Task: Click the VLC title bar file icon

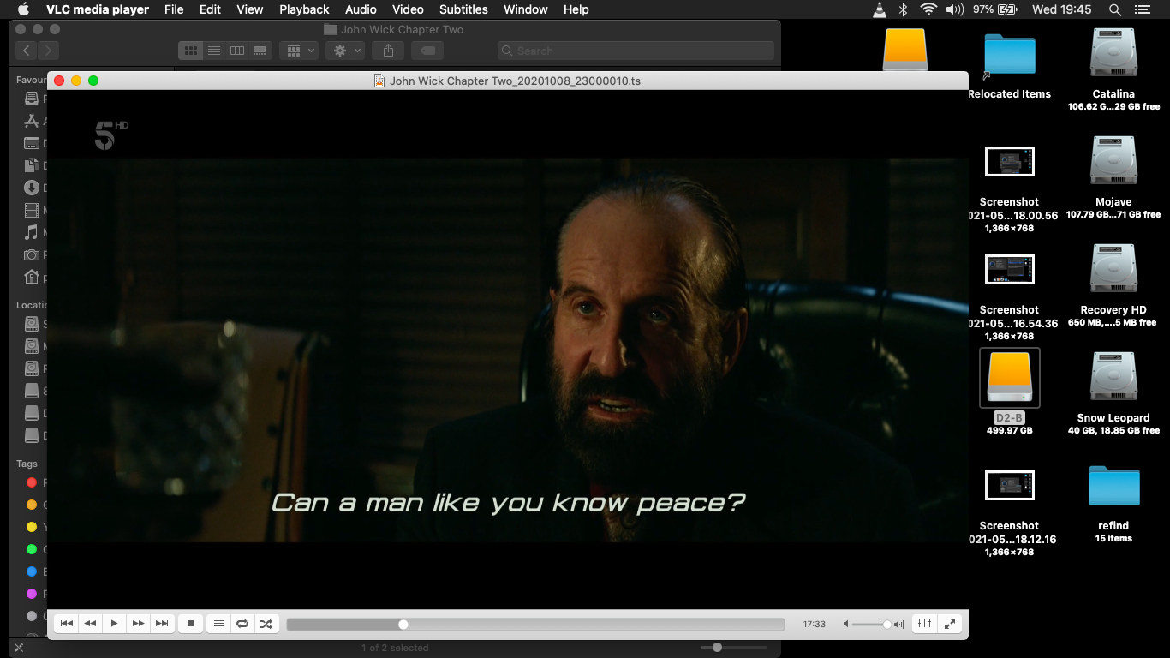Action: (x=379, y=81)
